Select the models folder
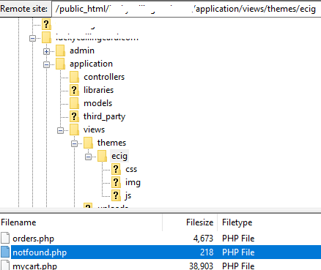The height and width of the screenshot is (270, 321). tap(98, 103)
